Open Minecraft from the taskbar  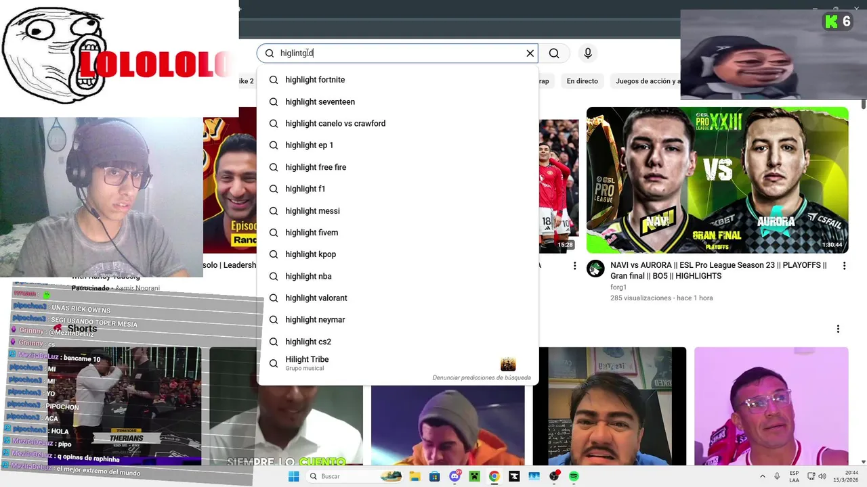point(475,476)
